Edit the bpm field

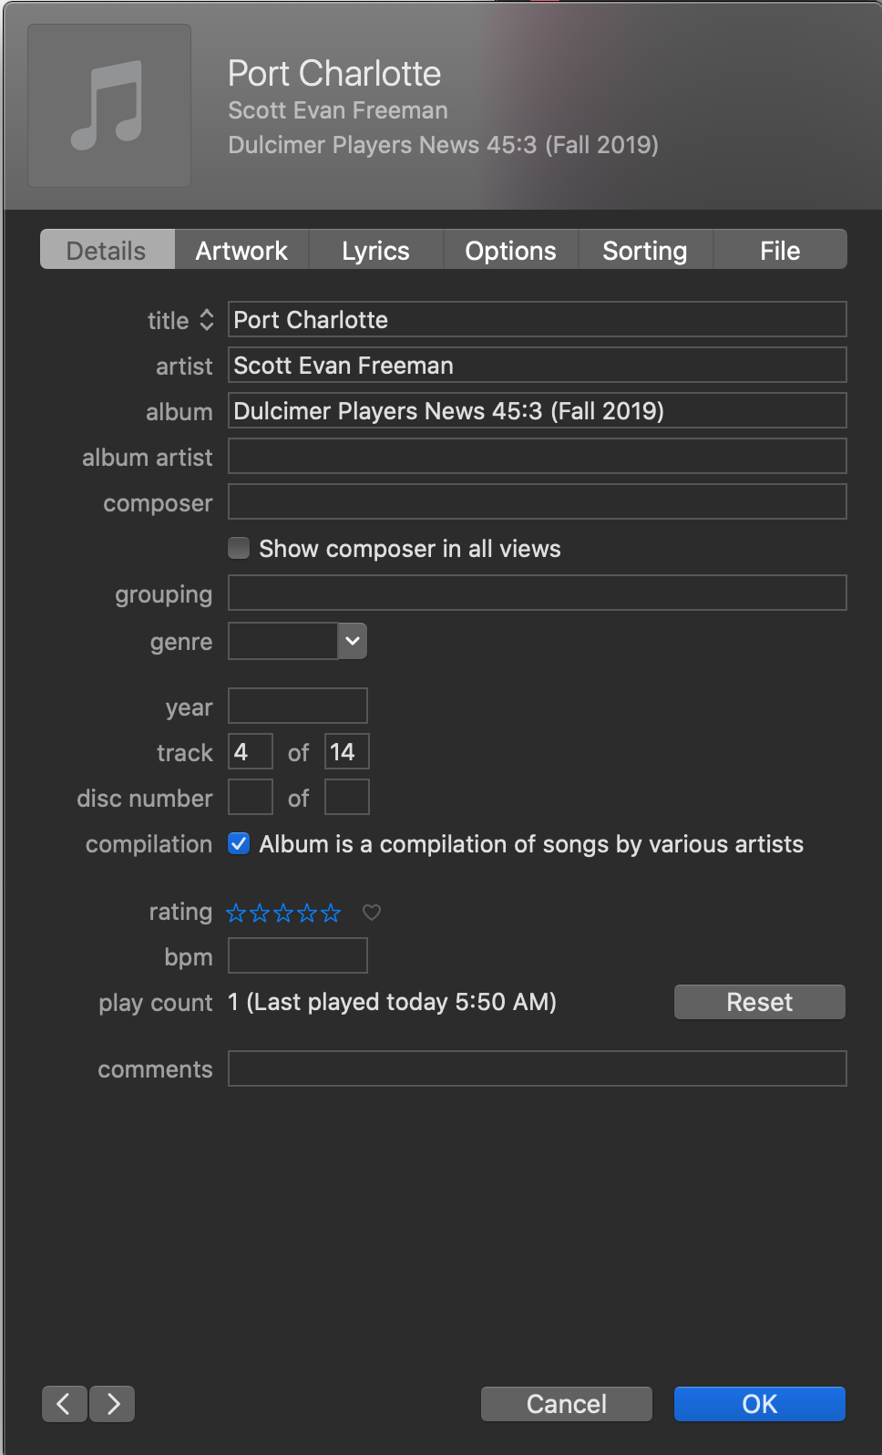(x=297, y=955)
